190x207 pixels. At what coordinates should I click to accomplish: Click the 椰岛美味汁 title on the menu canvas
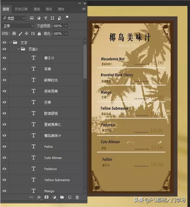[130, 37]
